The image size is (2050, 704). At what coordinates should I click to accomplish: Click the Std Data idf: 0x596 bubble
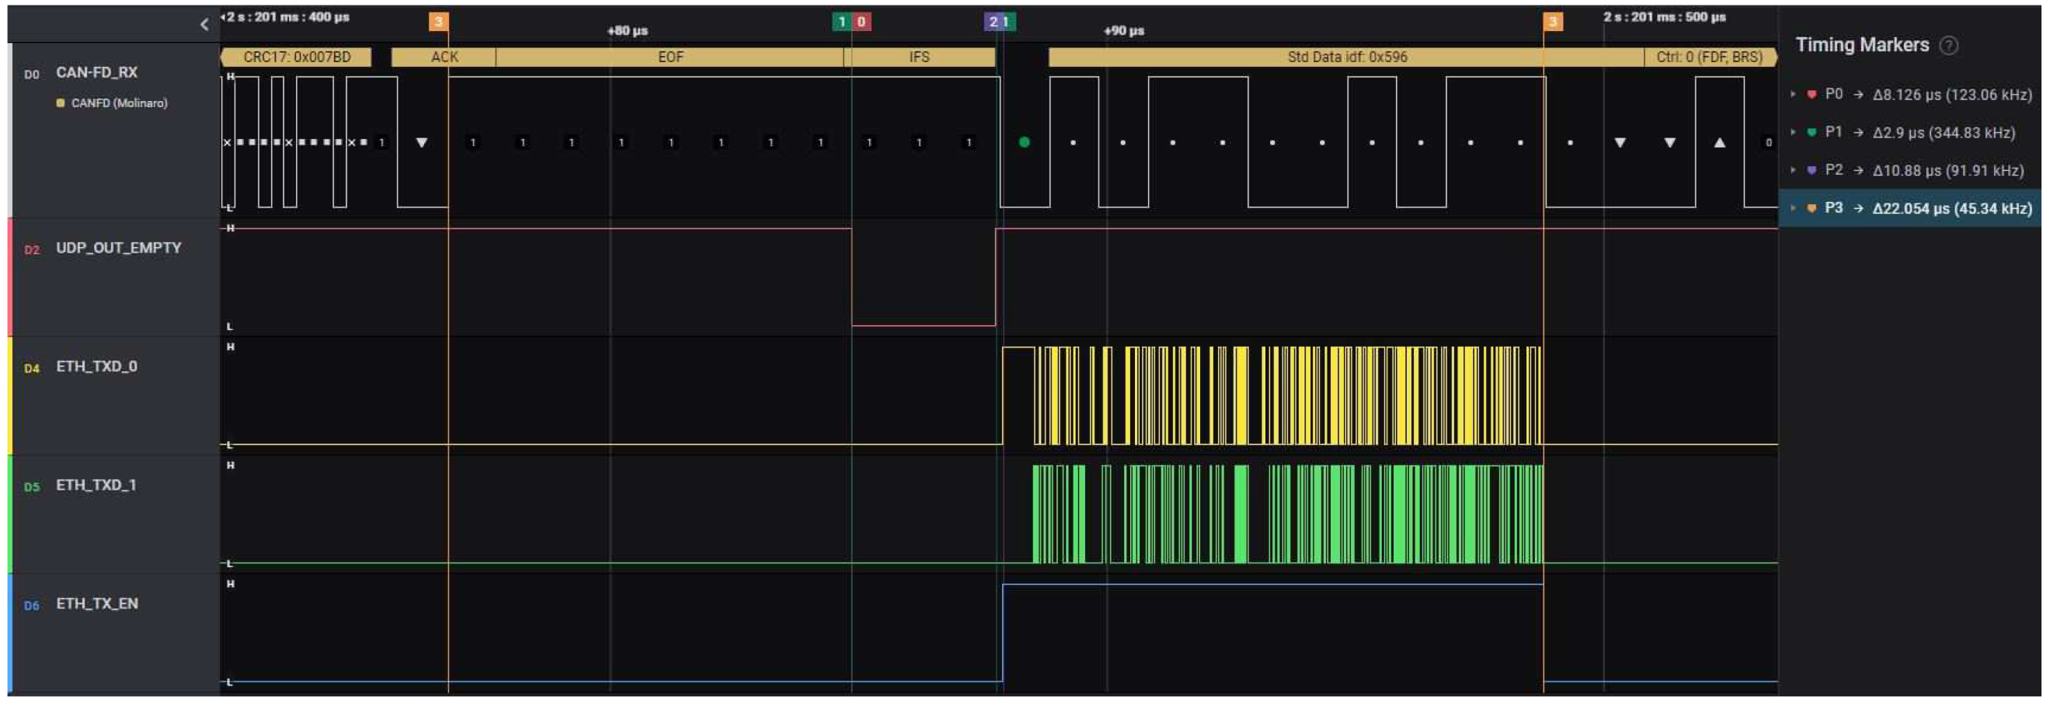click(1346, 58)
